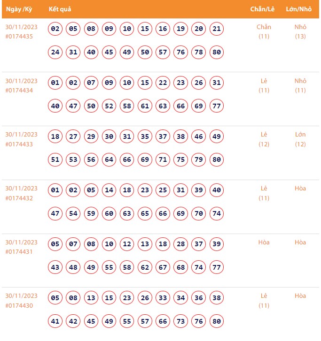Click the "Nhỏ (13)" result label
Viewport: 321px width, 341px height.
pos(300,31)
